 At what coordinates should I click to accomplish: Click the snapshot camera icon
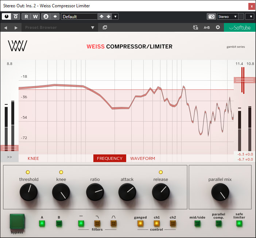(x=211, y=16)
